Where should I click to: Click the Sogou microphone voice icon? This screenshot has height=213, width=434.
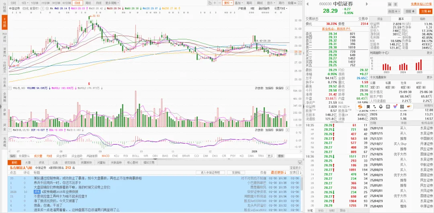point(381,106)
